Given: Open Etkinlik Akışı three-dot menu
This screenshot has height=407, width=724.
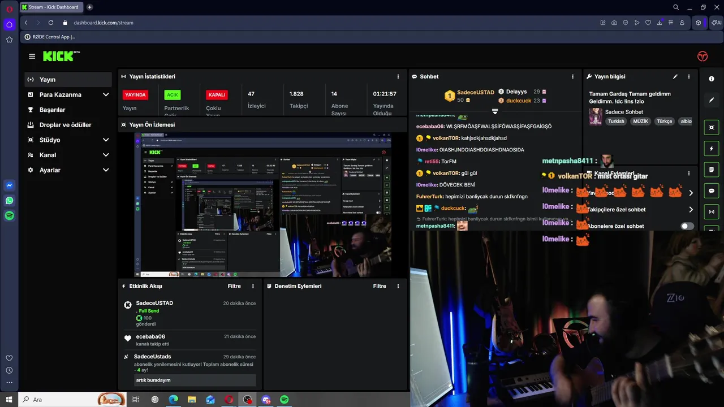Looking at the screenshot, I should click(x=253, y=286).
